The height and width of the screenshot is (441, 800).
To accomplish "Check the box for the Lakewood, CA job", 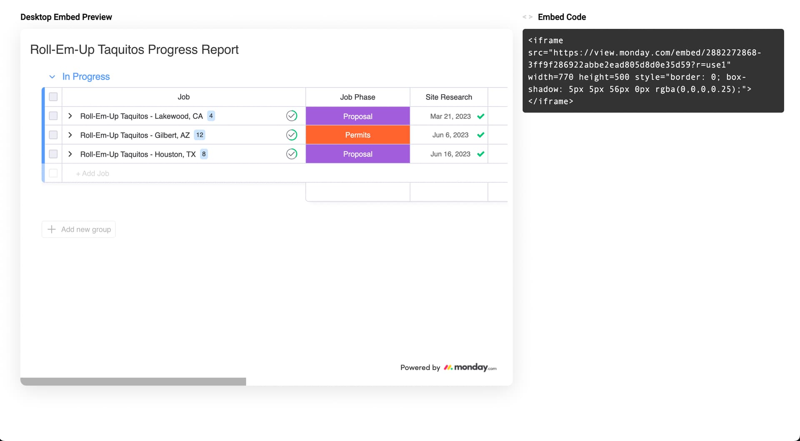I will tap(53, 116).
